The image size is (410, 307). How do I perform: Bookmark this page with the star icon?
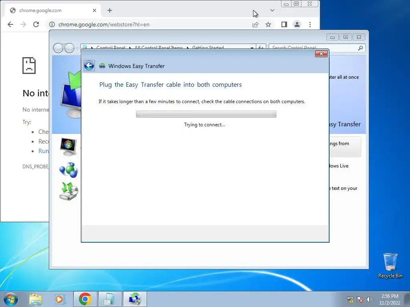[268, 24]
